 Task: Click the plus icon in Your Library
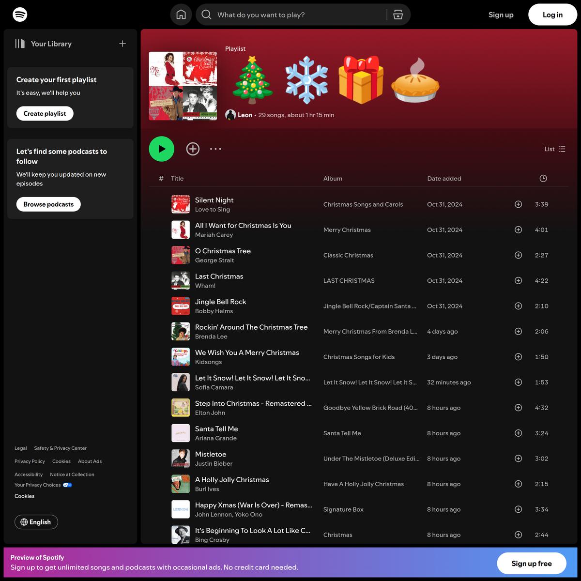pos(122,44)
